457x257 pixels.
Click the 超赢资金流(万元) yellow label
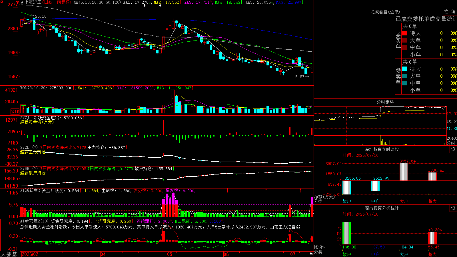coord(37,122)
